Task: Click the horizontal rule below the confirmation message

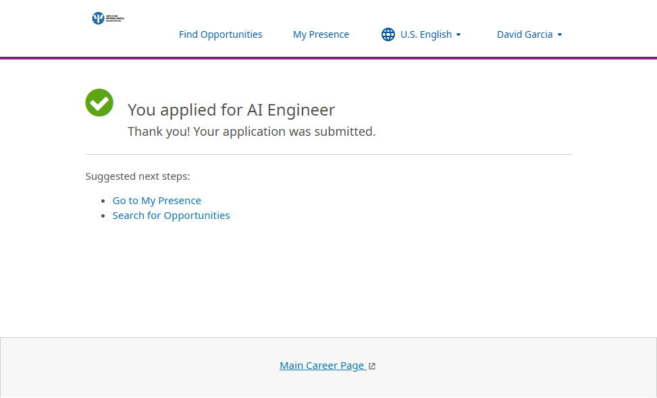Action: (328, 155)
